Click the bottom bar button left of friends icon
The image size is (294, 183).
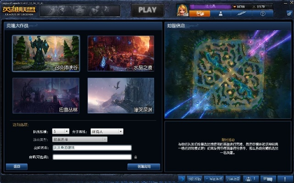pyautogui.click(x=233, y=179)
